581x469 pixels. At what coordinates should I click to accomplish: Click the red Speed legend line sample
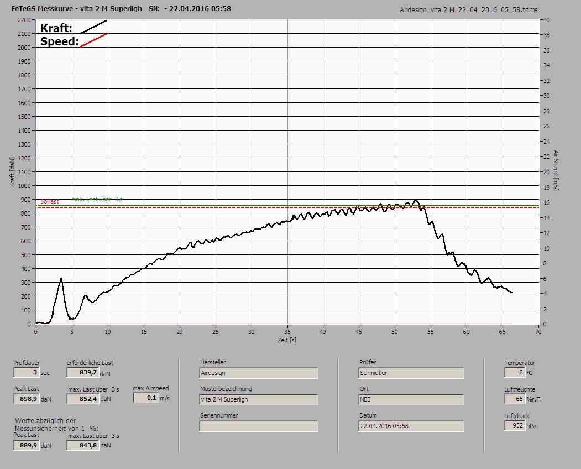pyautogui.click(x=93, y=40)
